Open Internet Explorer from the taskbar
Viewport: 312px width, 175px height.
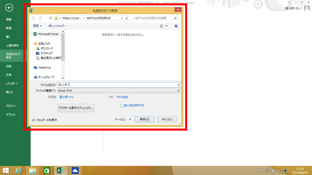pos(18,170)
